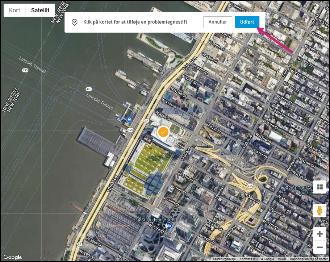Click the MTA subway station icon
This screenshot has width=330, height=262.
[168, 226]
